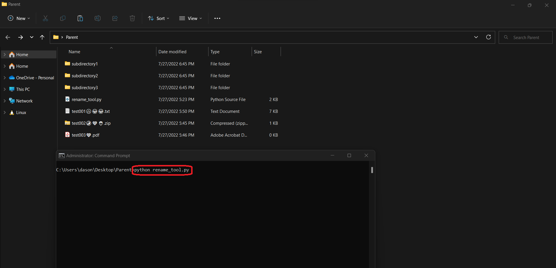Click the Network icon in sidebar

[x=12, y=101]
